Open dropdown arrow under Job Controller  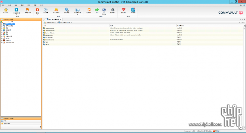pyautogui.click(x=17, y=15)
